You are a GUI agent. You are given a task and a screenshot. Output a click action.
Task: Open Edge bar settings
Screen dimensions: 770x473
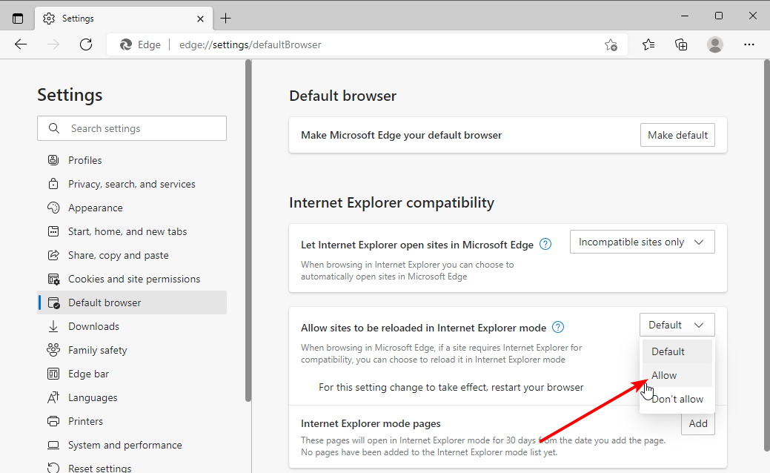(x=132, y=374)
